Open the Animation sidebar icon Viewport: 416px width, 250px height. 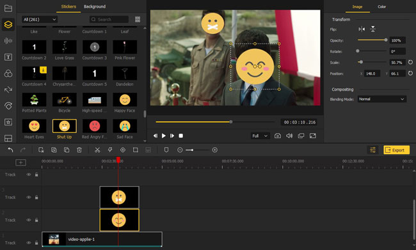point(8,105)
